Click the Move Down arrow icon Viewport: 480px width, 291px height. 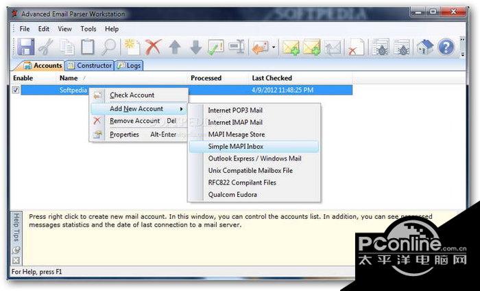[195, 47]
